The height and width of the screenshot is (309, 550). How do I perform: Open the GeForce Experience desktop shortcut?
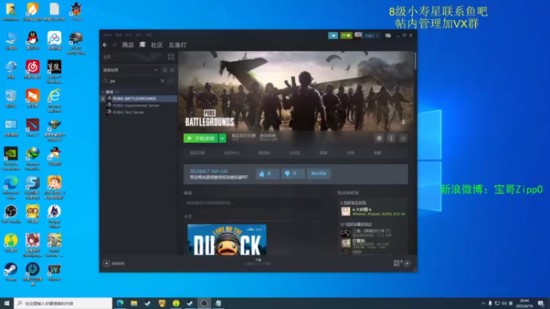[10, 159]
